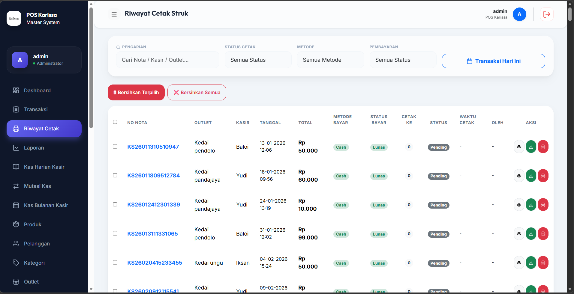This screenshot has height=294, width=574.
Task: Print receipt for nota KS26011310510947
Action: 543,147
